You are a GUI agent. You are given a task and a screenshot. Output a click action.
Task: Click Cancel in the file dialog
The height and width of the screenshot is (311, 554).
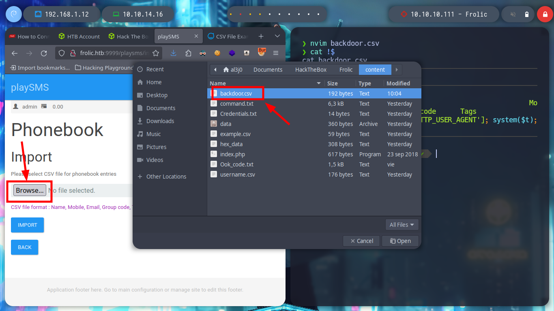pos(361,241)
